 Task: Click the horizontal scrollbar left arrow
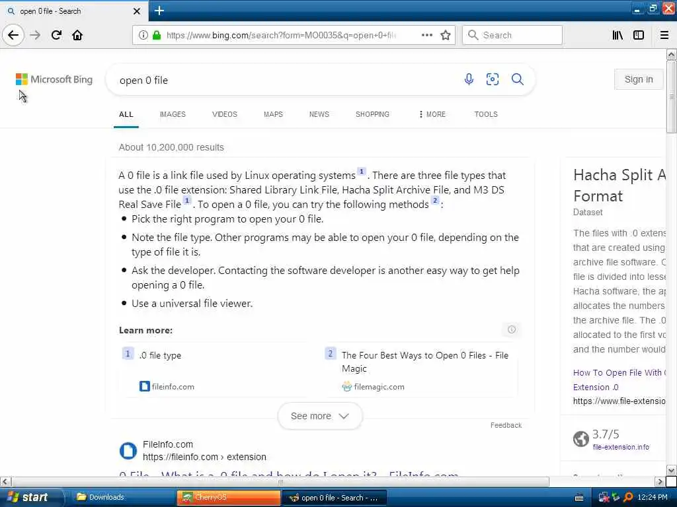coord(5,481)
